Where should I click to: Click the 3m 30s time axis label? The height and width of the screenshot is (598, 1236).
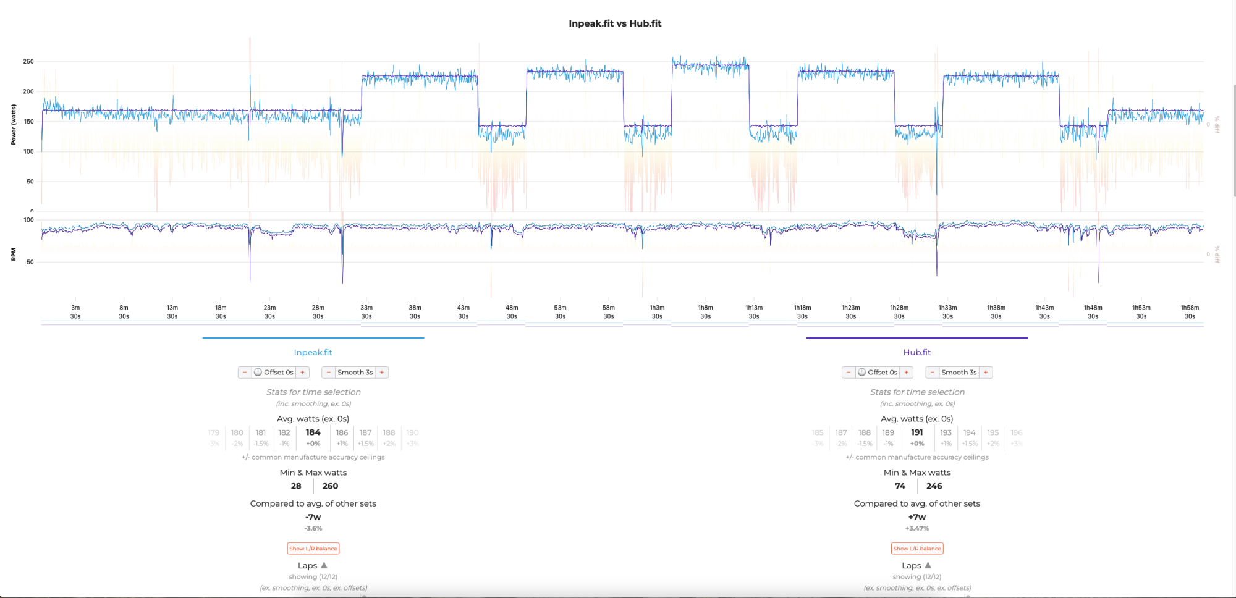point(75,312)
